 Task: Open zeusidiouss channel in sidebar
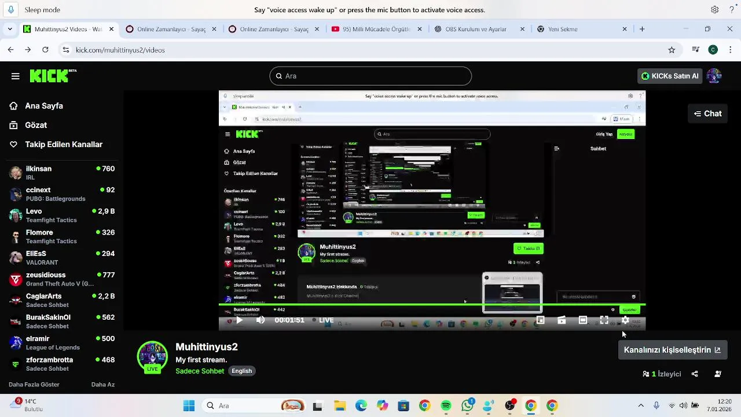tap(62, 279)
